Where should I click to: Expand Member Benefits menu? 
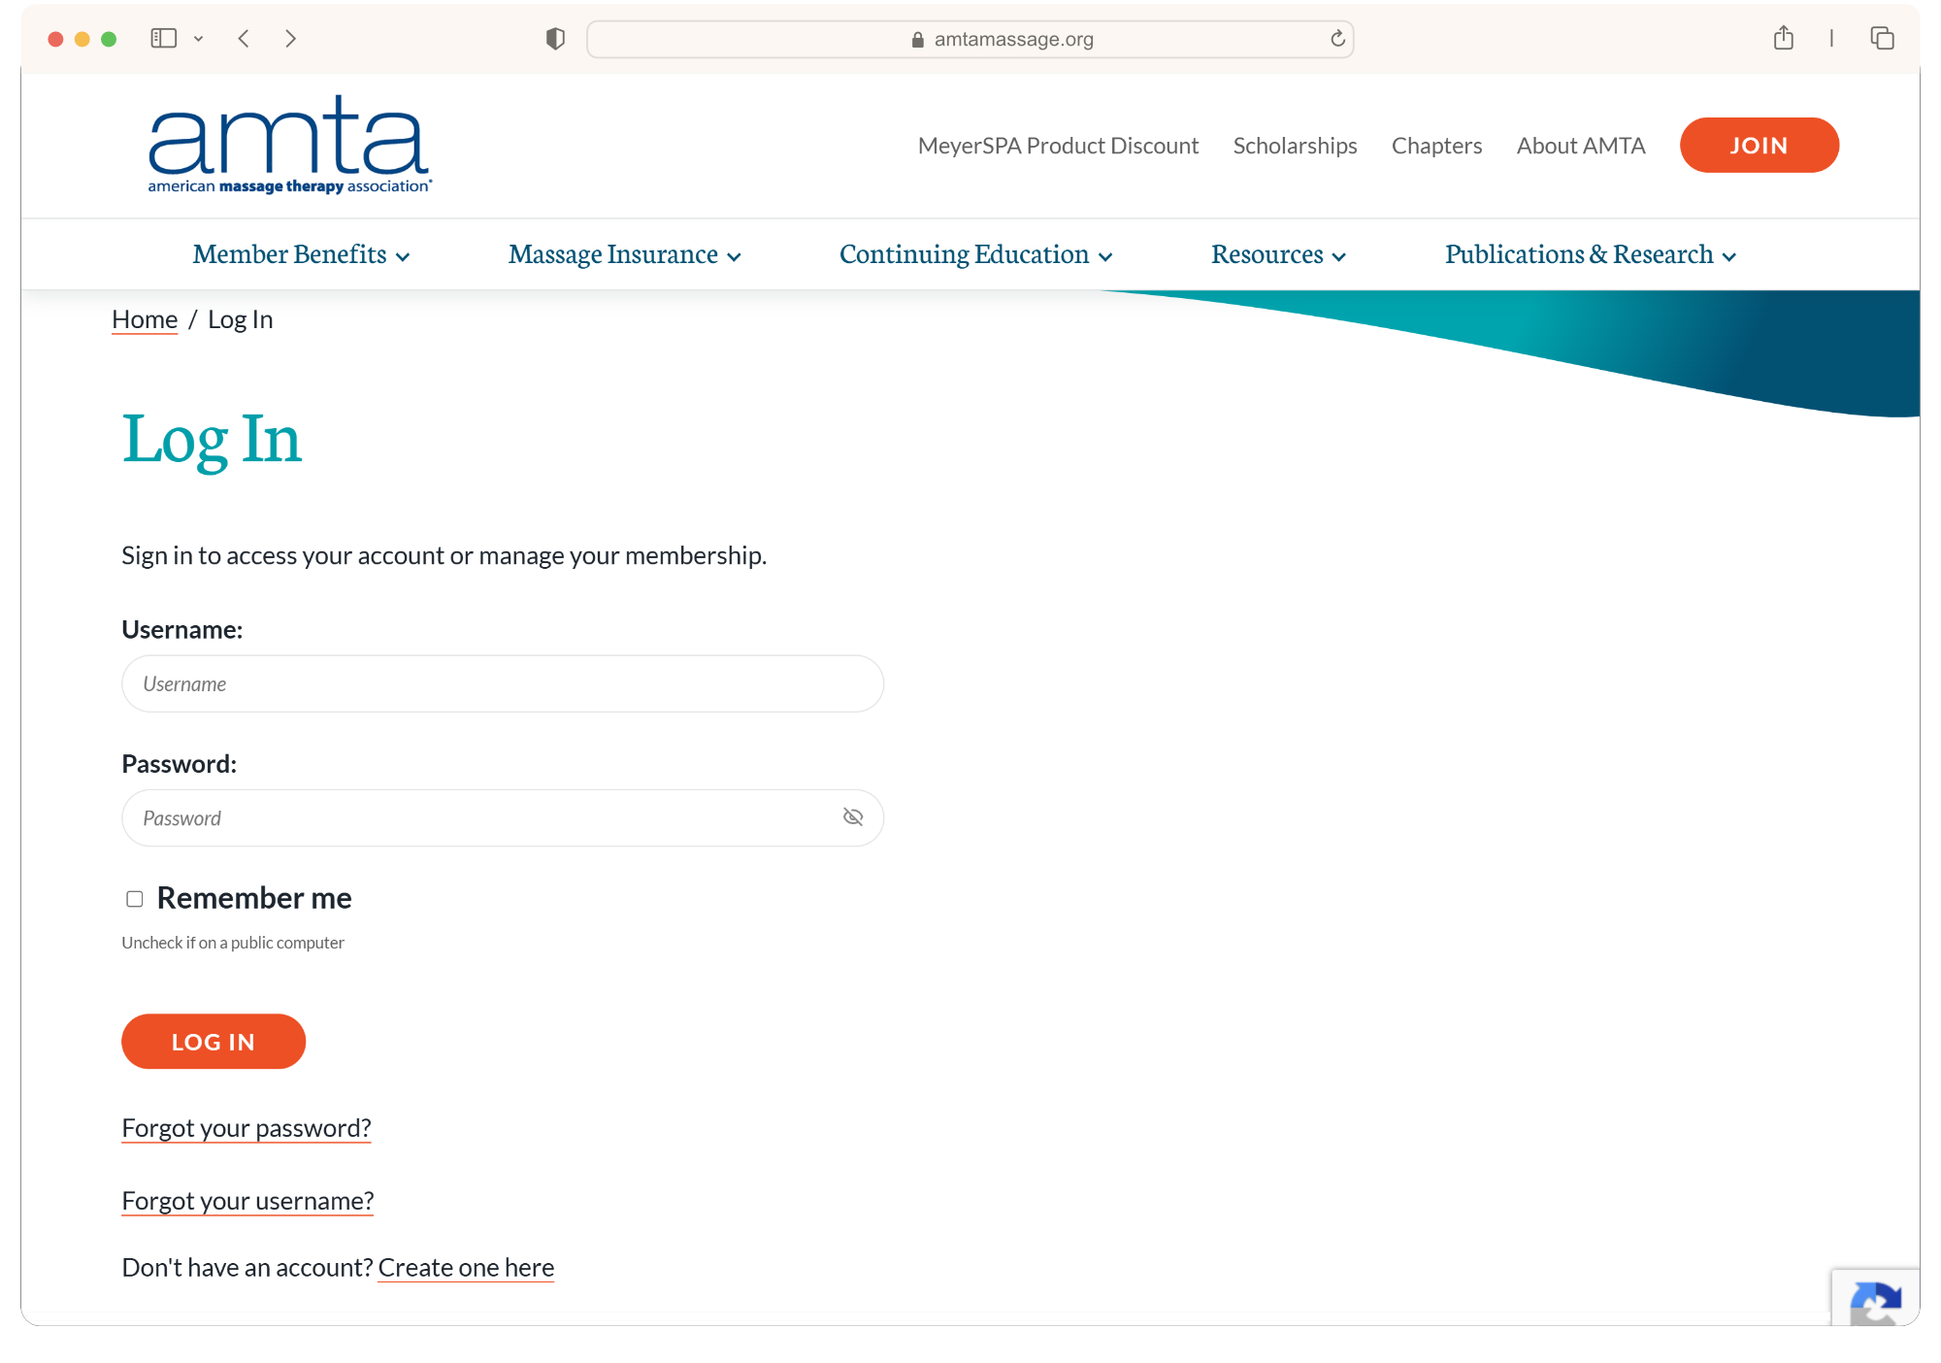pyautogui.click(x=301, y=254)
